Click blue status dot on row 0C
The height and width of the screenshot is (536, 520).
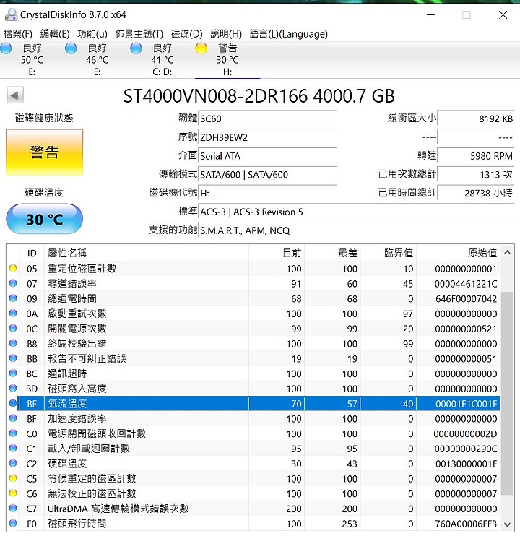(x=13, y=328)
